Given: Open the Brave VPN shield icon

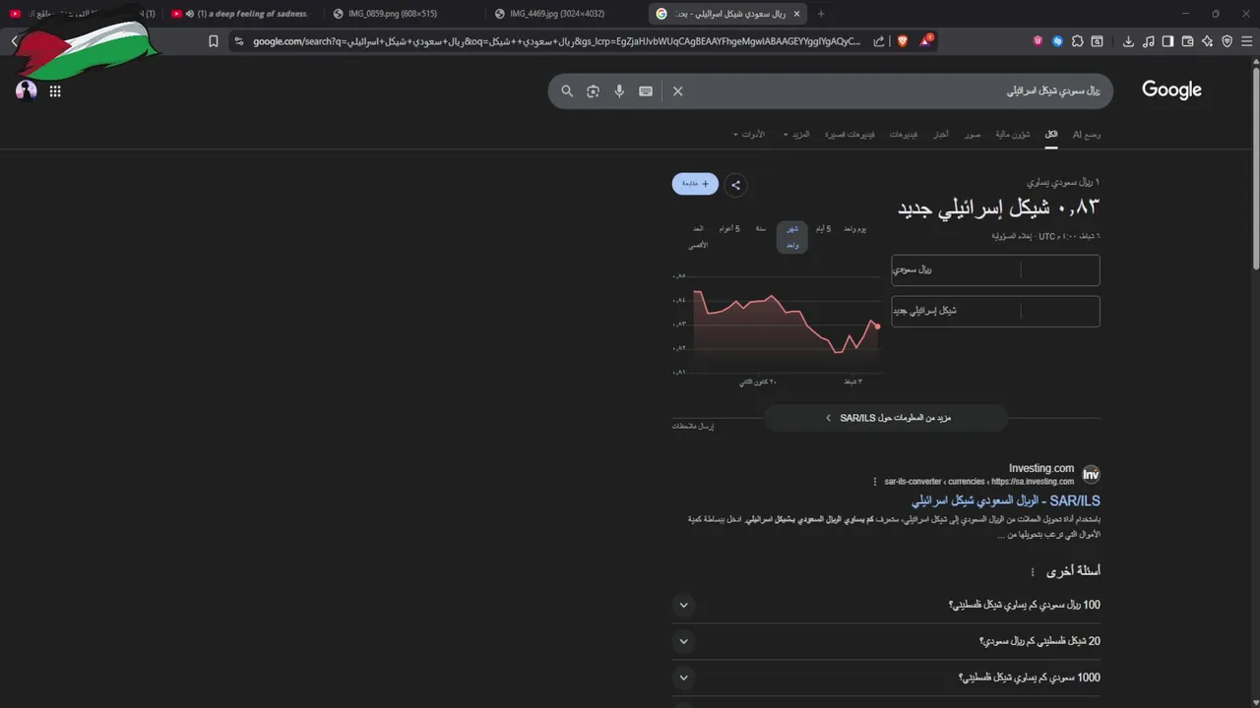Looking at the screenshot, I should (x=1227, y=41).
